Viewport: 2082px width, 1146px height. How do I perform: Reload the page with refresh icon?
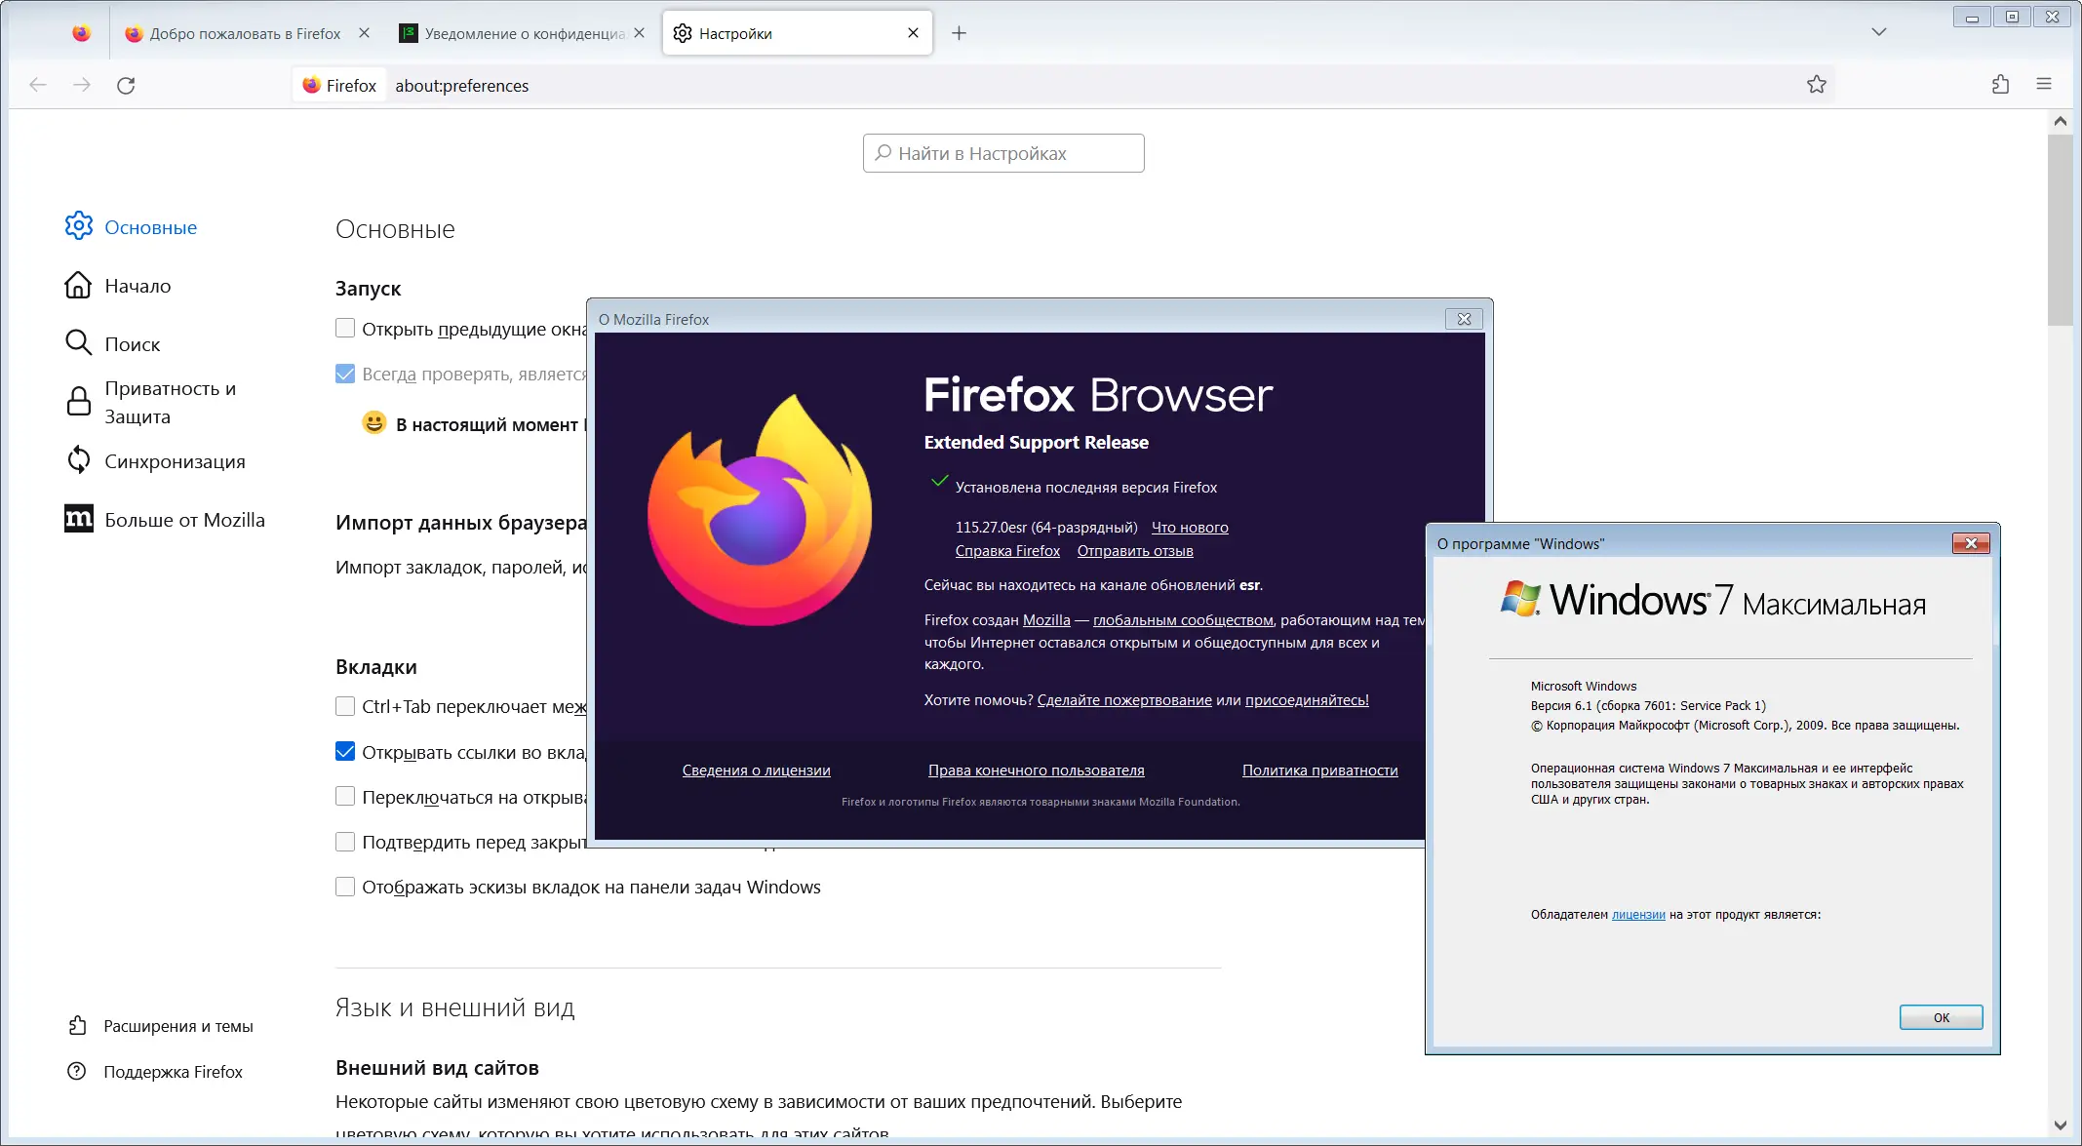[x=126, y=86]
